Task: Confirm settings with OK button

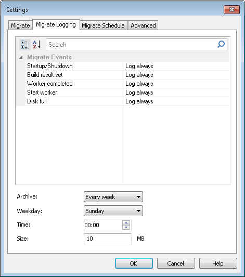Action: 134,263
